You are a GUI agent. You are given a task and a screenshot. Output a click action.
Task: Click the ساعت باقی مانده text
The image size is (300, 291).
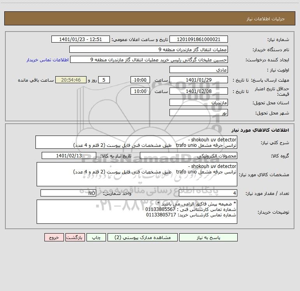point(36,80)
